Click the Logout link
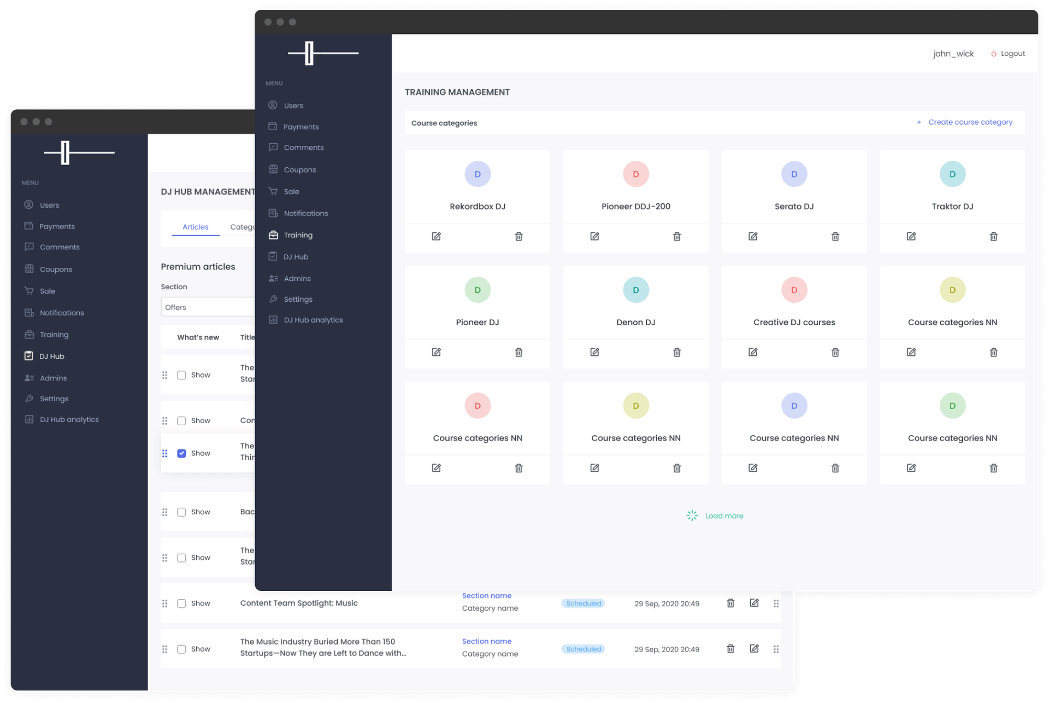This screenshot has height=703, width=1049. [1012, 54]
